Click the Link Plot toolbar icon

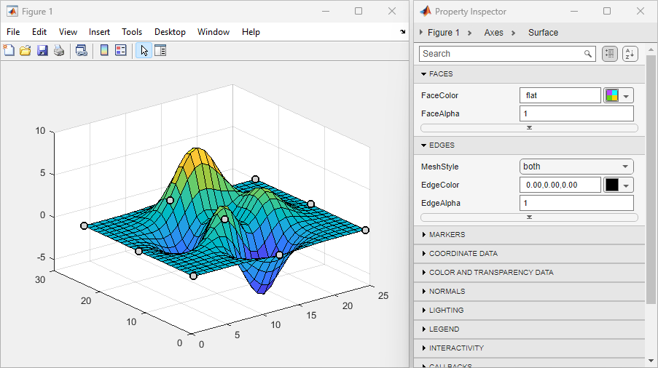81,51
